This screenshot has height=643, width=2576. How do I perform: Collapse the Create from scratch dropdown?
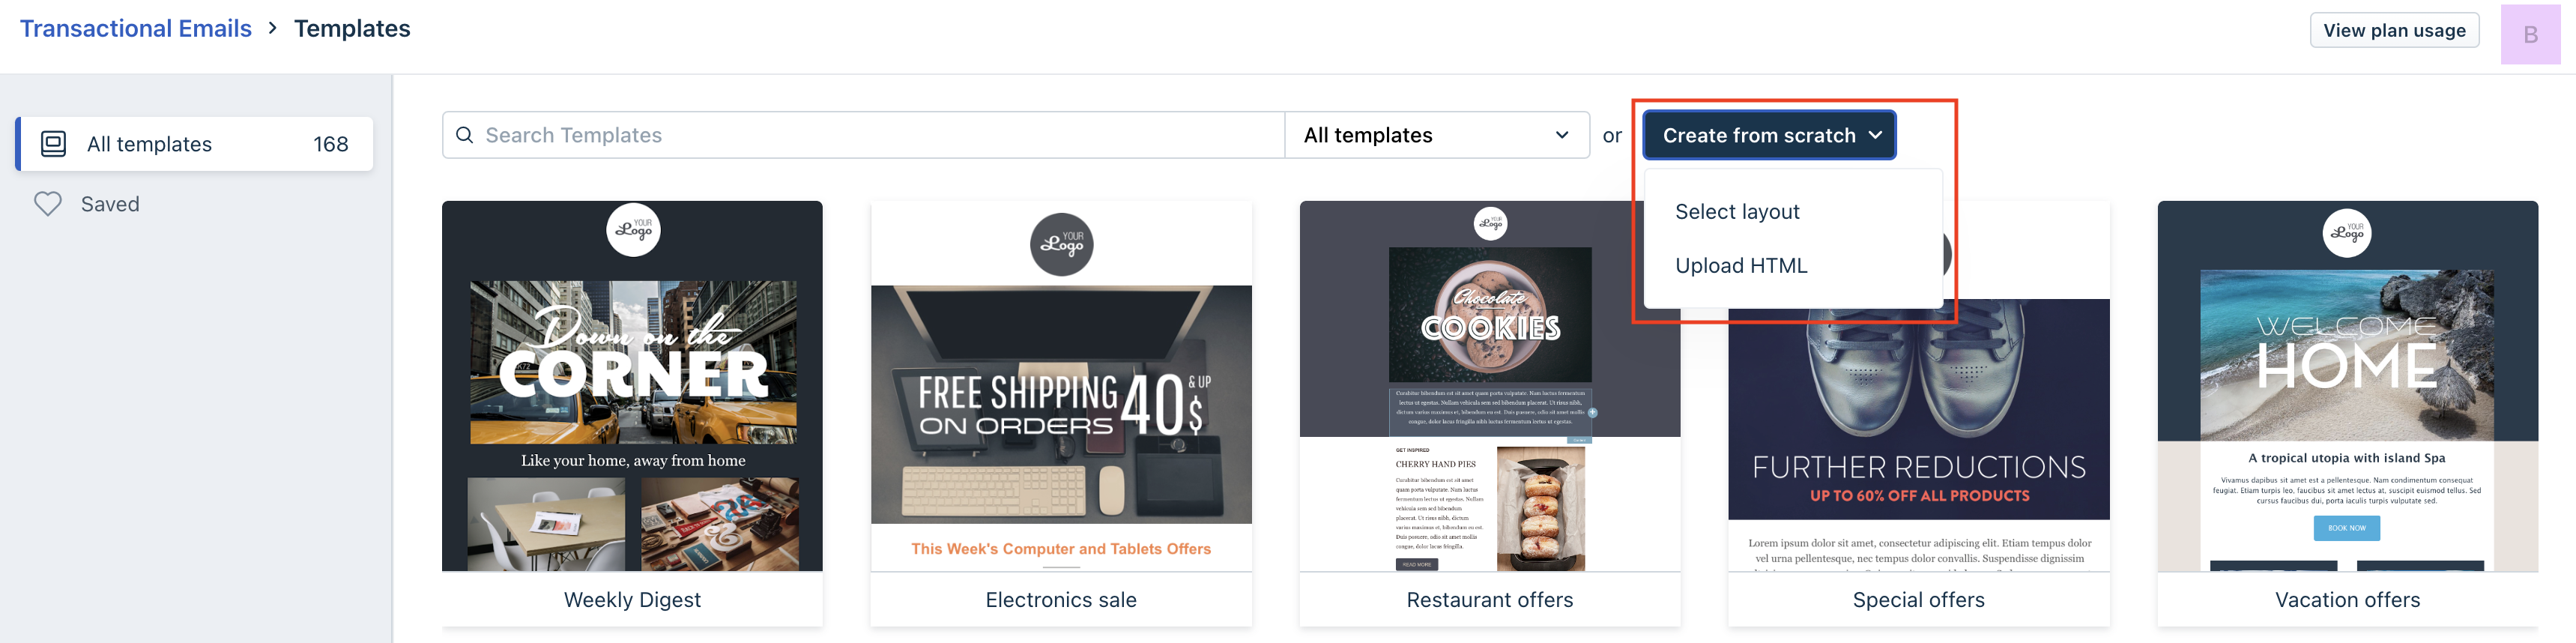tap(1769, 135)
